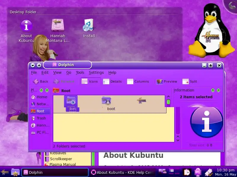Minimize the Dolphin window
Viewport: 237px width, 177px height.
204,65
